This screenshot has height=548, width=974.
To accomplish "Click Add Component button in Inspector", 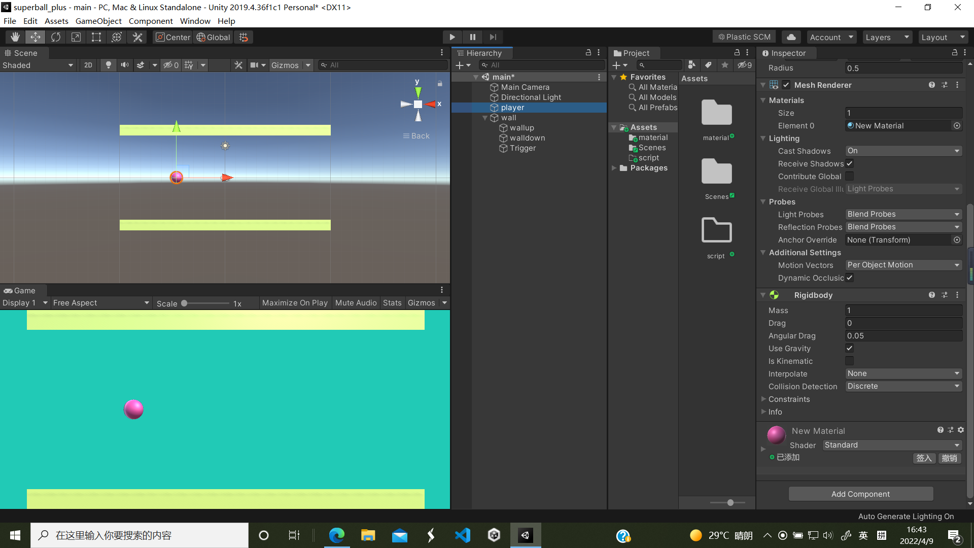I will 860,494.
